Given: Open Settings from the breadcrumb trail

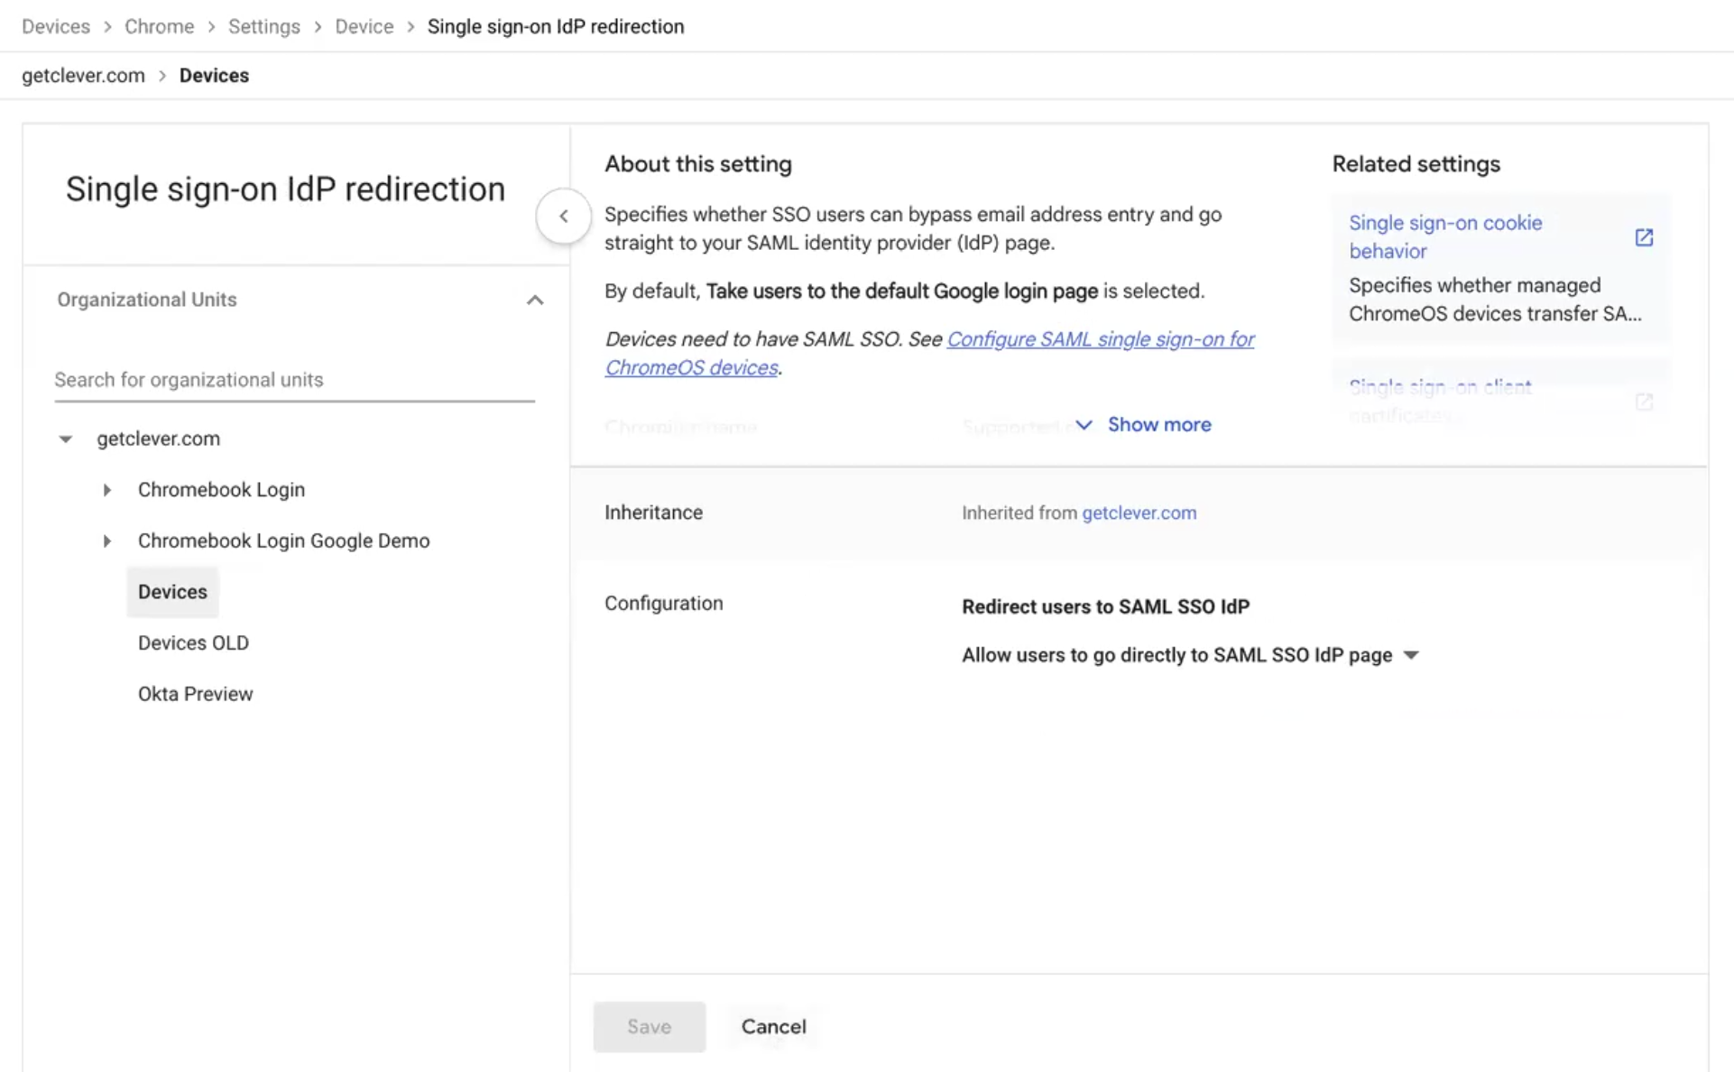Looking at the screenshot, I should point(263,26).
